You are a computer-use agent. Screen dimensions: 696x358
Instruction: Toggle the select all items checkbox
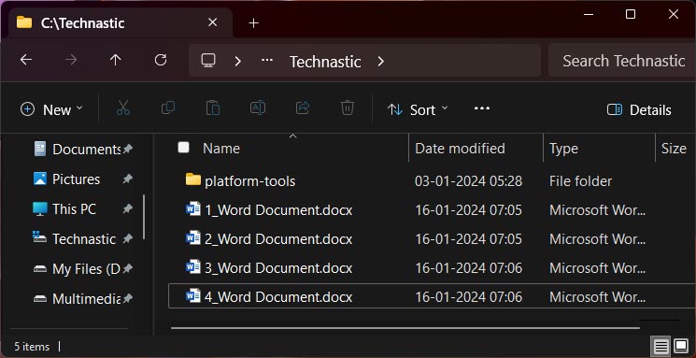click(183, 148)
